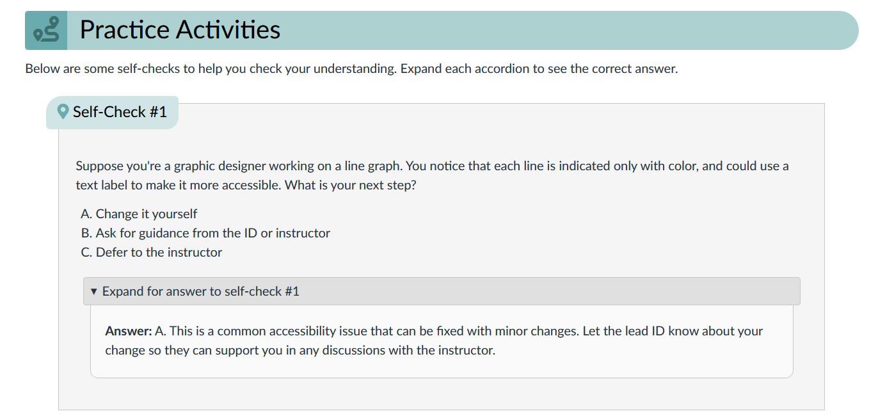Switch to the Self-Check #1 tab
894x416 pixels.
112,111
